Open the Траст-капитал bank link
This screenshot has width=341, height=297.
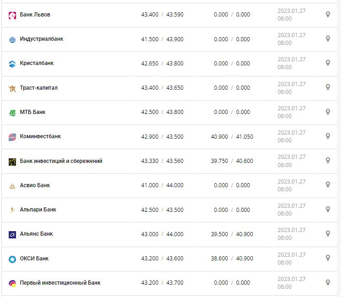click(x=39, y=88)
